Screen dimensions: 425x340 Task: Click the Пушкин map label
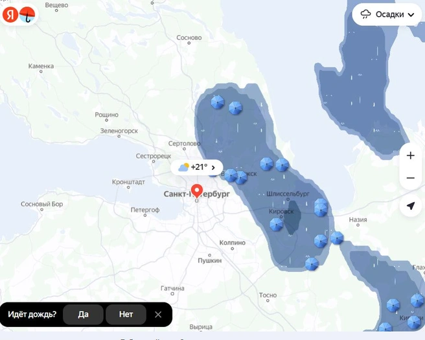click(209, 260)
